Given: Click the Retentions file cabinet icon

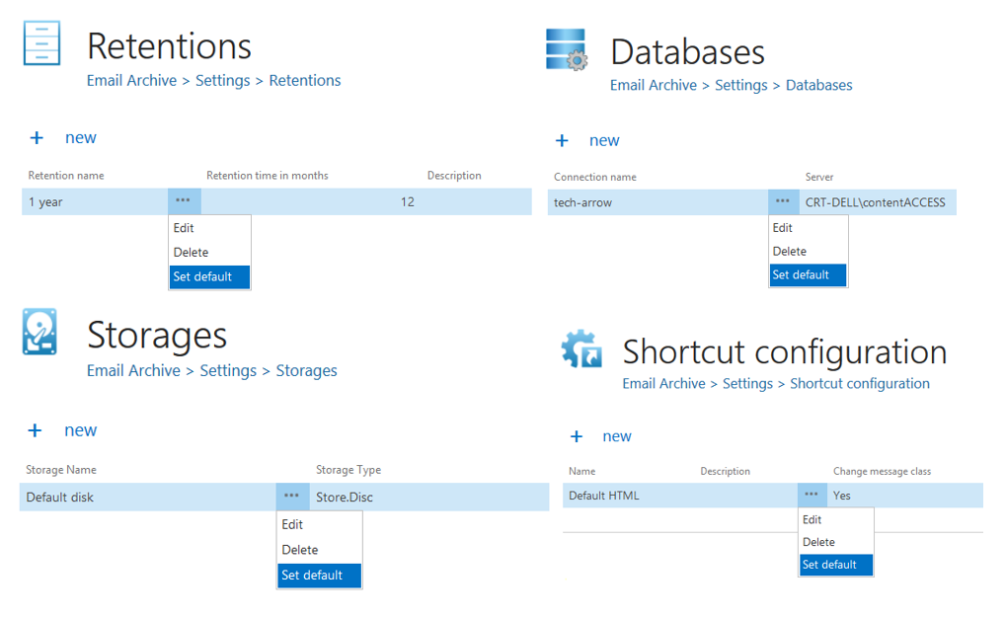Looking at the screenshot, I should click(x=41, y=43).
